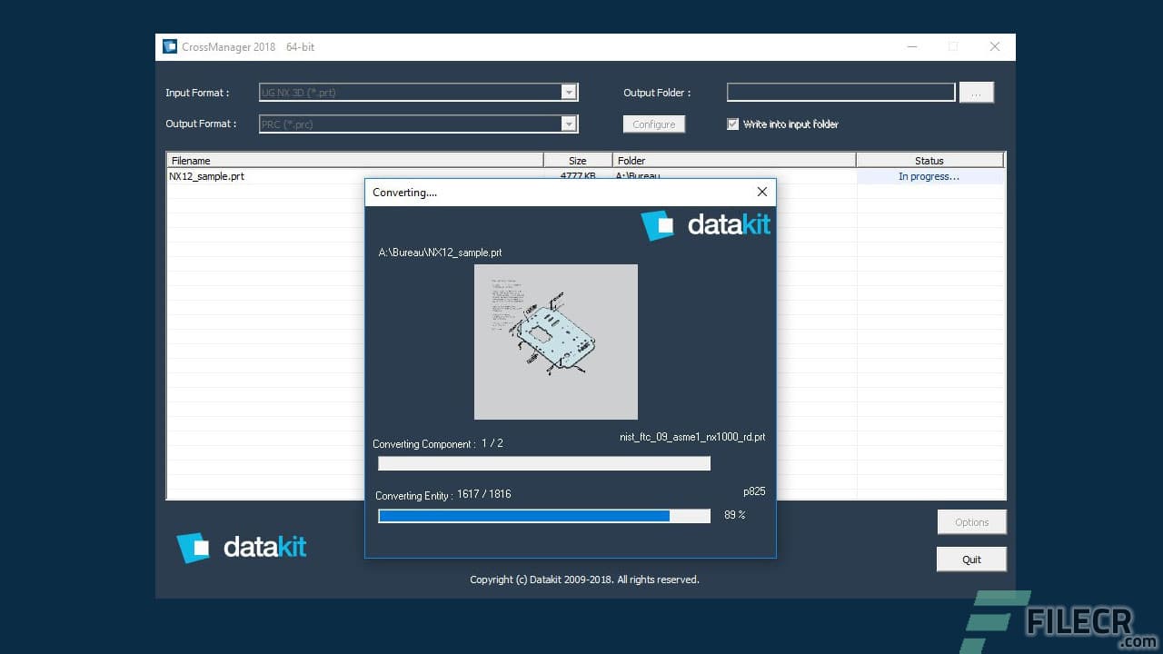This screenshot has height=654, width=1163.
Task: Click the datakit logo at bottom left
Action: 242,546
